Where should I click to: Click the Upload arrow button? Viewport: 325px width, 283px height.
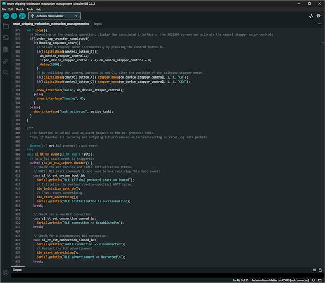14,16
